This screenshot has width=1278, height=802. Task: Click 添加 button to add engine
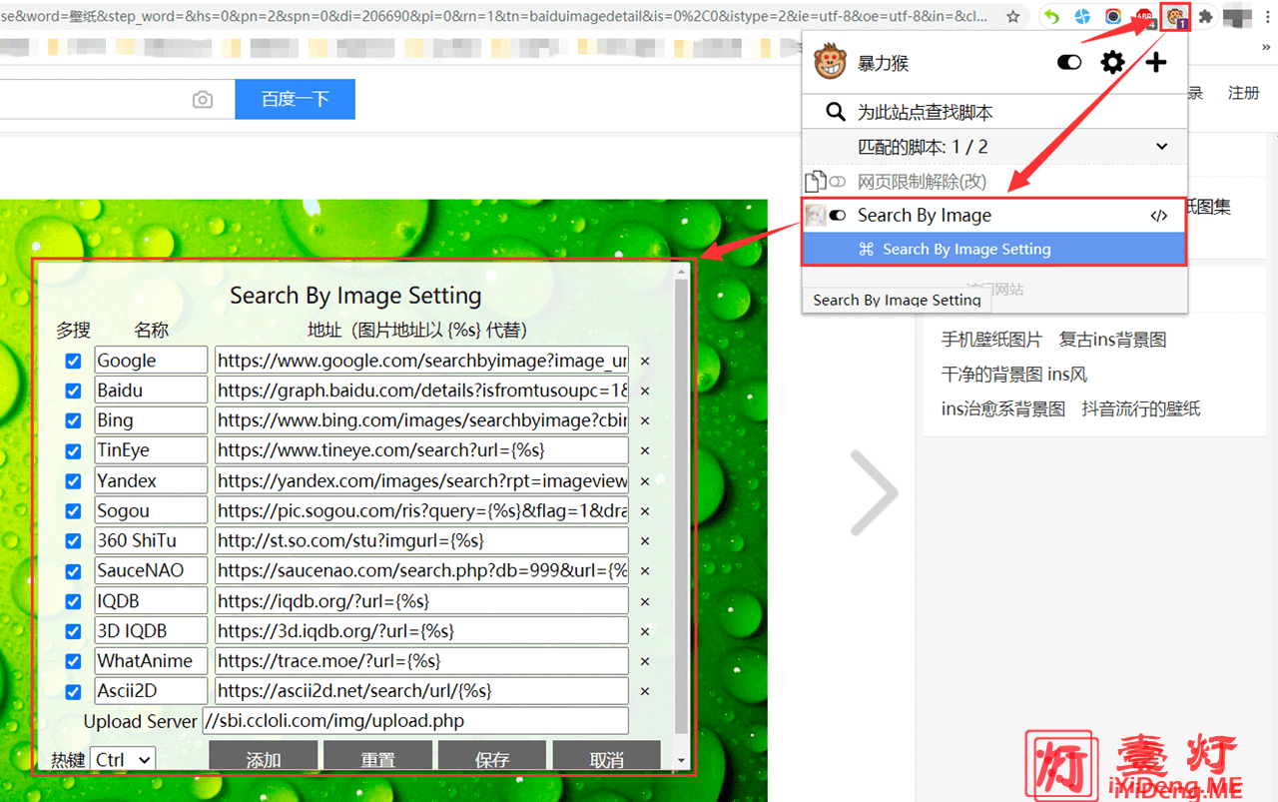click(264, 756)
